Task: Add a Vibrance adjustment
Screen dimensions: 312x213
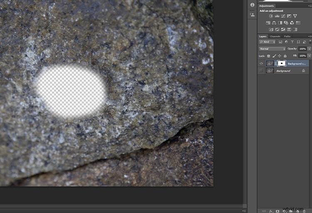Action: coord(295,16)
